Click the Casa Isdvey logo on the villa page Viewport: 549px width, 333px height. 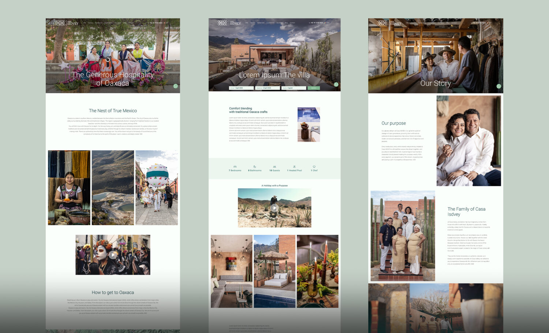tap(229, 23)
